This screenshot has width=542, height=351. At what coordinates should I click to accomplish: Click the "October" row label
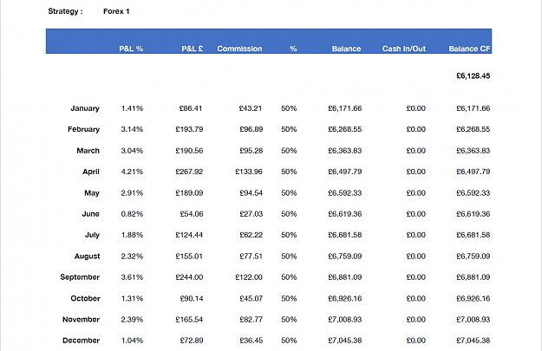coord(85,298)
